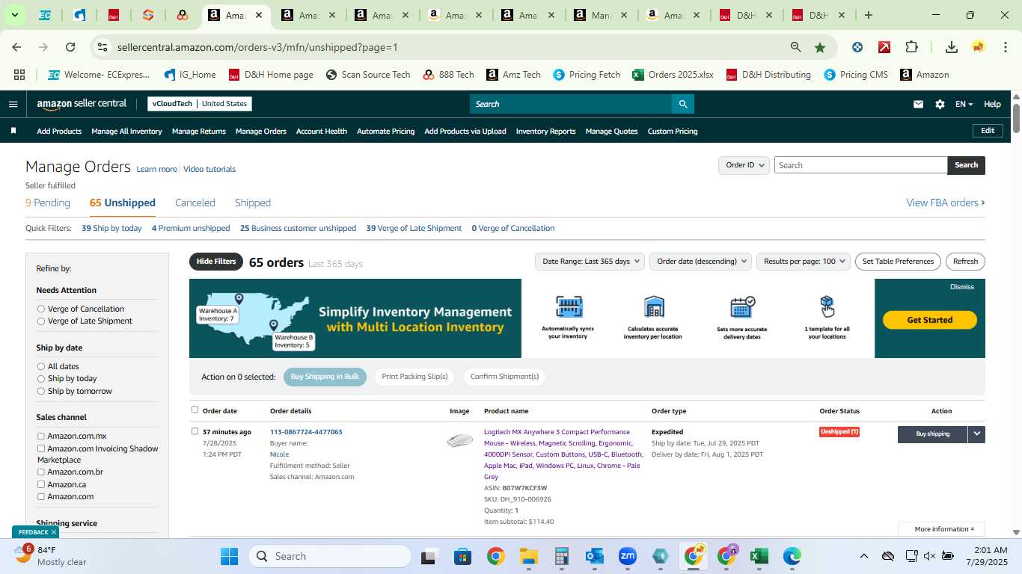Open Outlook from the taskbar
Viewport: 1022px width, 574px height.
pos(595,556)
